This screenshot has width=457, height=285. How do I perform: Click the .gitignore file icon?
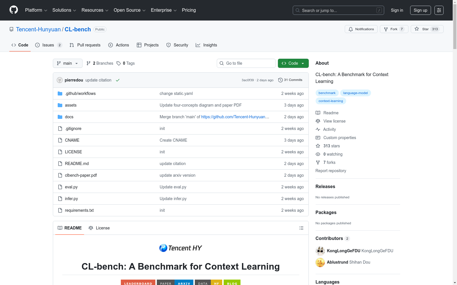click(60, 129)
